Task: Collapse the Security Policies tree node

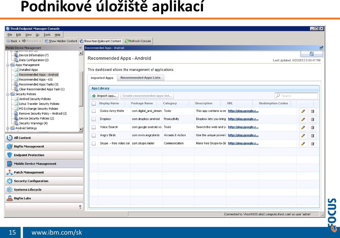Action: pos(8,94)
